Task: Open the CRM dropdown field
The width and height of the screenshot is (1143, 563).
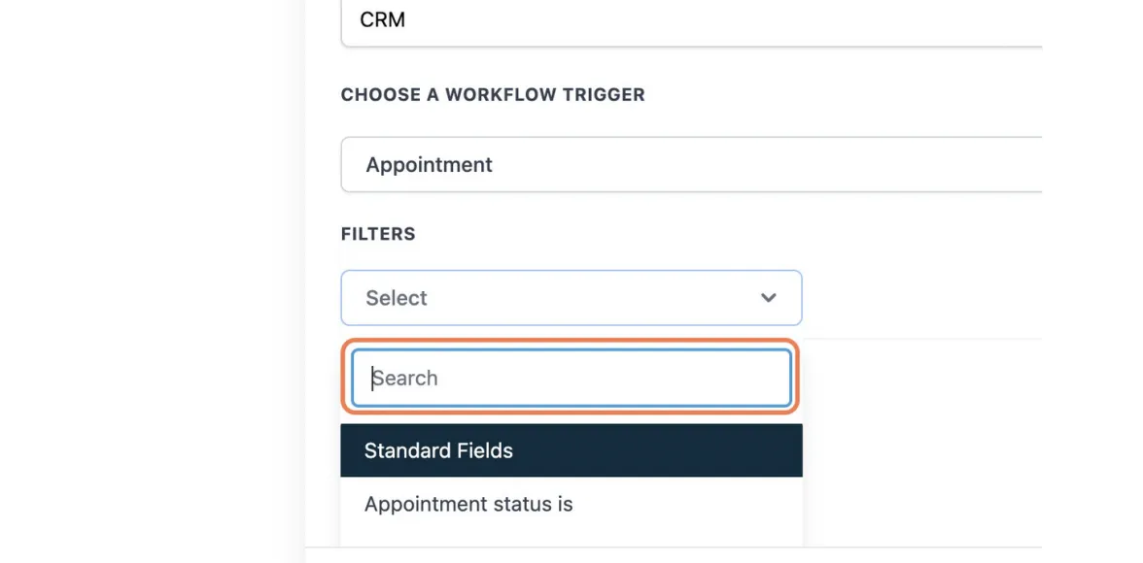Action: [690, 21]
